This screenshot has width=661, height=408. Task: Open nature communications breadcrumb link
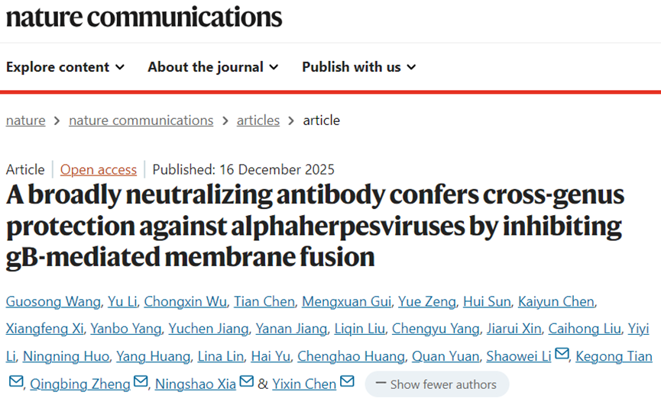[x=141, y=120]
